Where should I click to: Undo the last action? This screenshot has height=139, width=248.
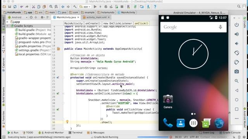coord(22,7)
